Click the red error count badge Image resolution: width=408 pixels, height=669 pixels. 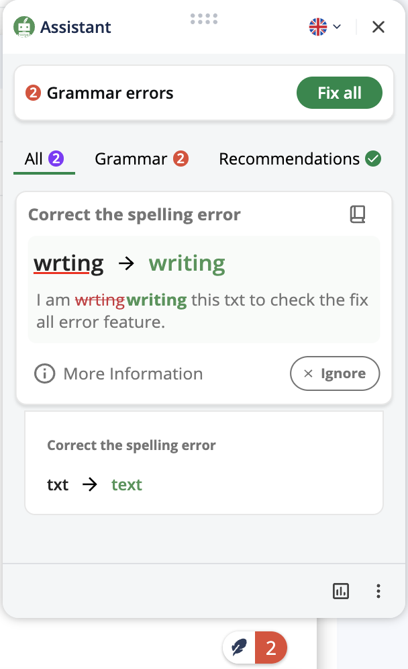(271, 648)
